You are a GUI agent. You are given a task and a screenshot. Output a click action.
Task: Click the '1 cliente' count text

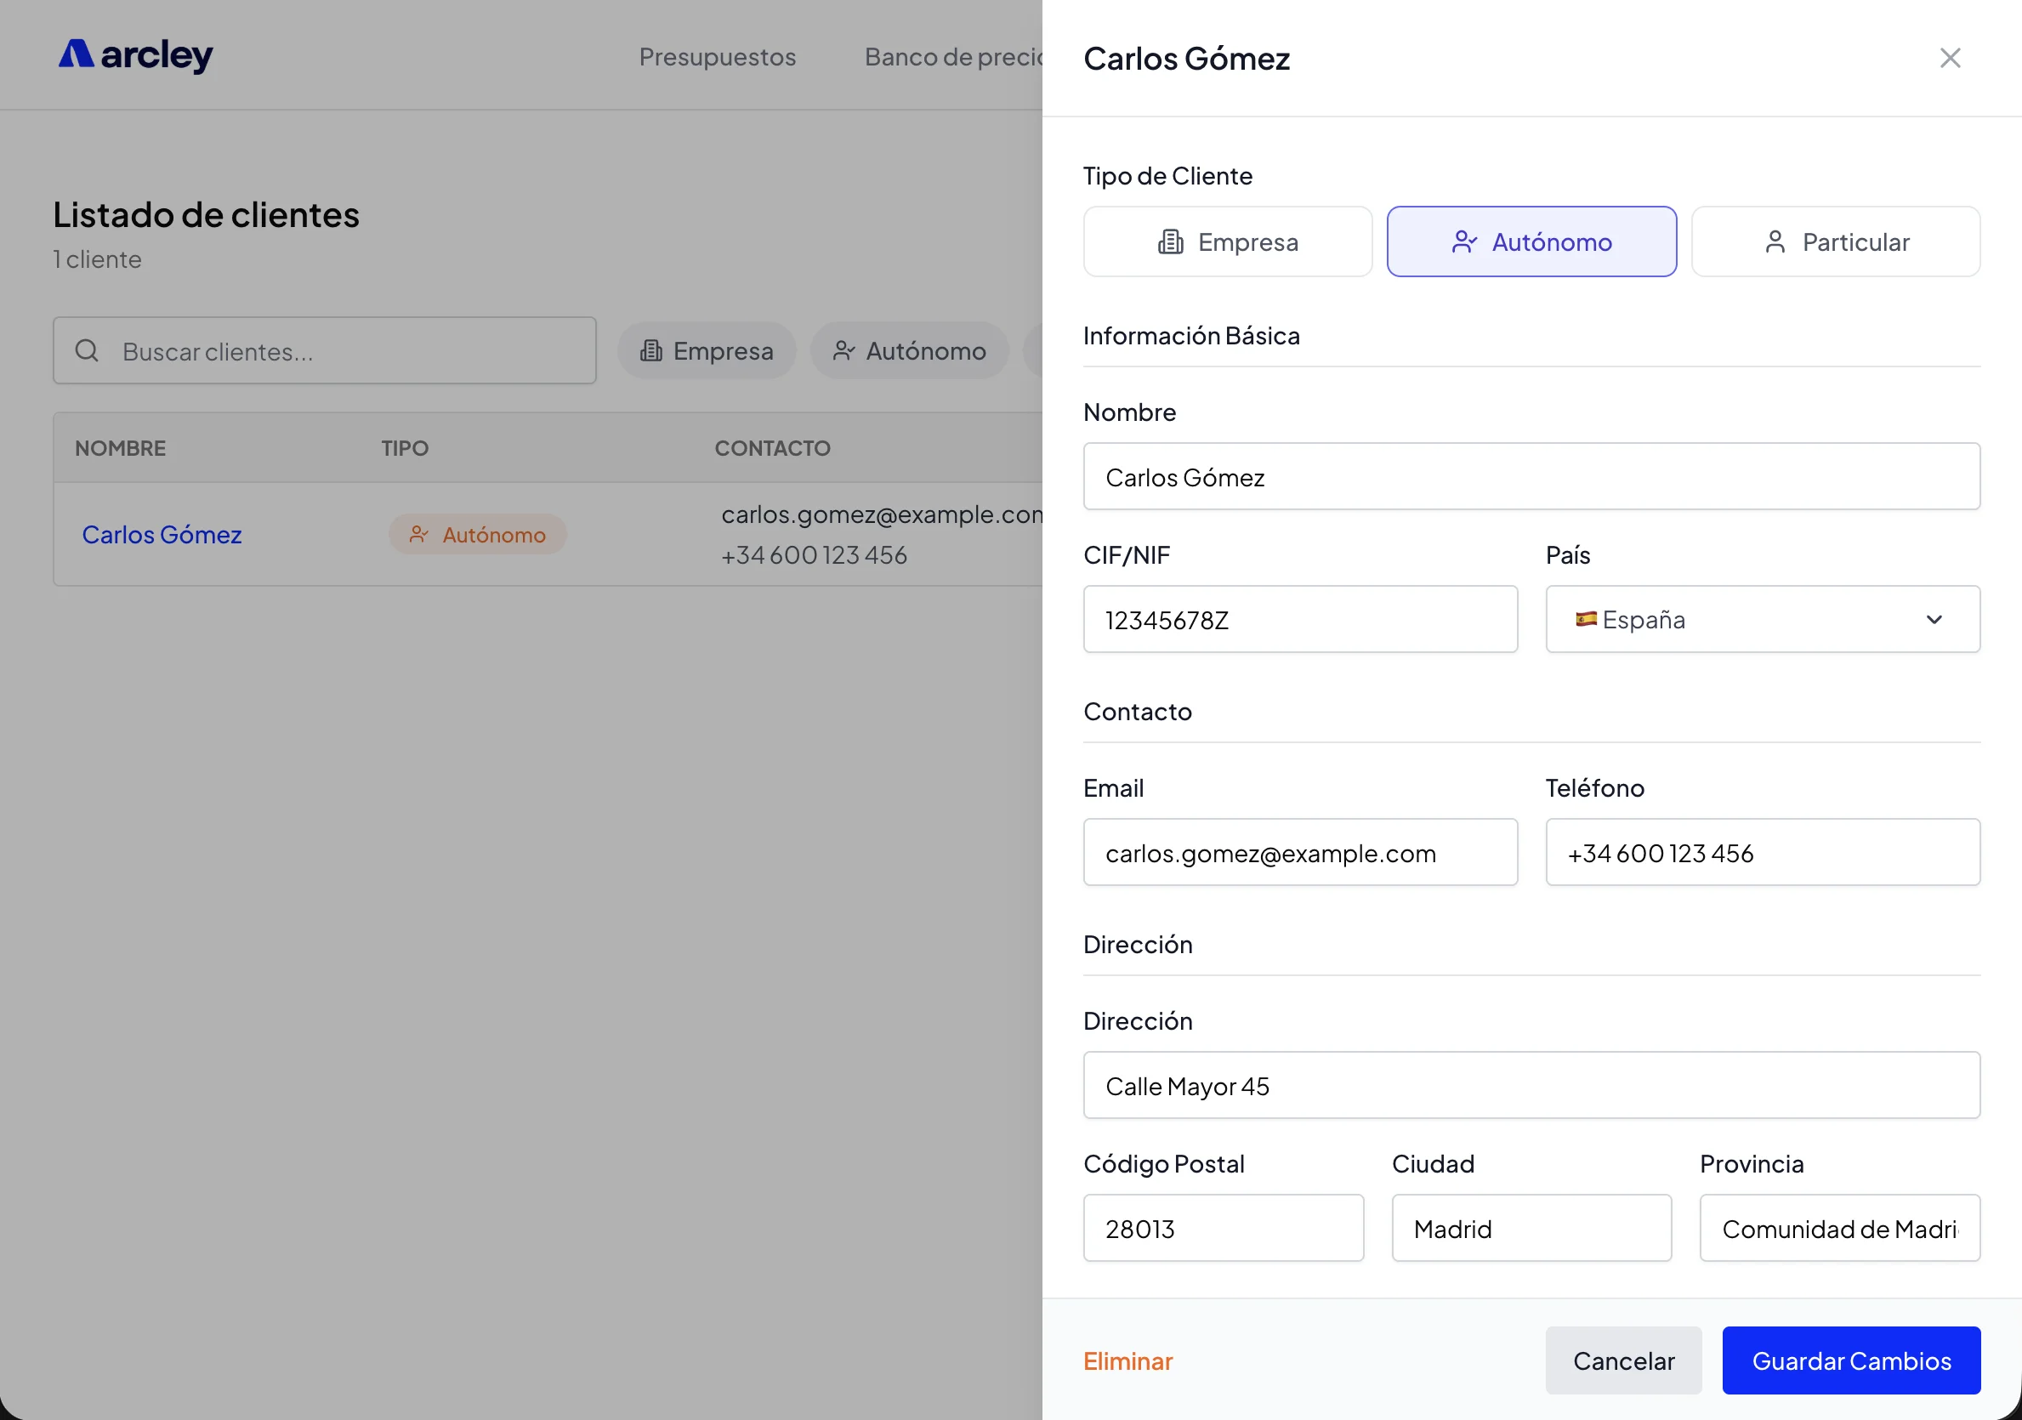coord(97,259)
